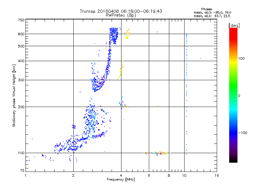This screenshot has width=255, height=191.
Task: Click the isolated blue point near 7 MHz above 600 km
Action: pos(157,32)
